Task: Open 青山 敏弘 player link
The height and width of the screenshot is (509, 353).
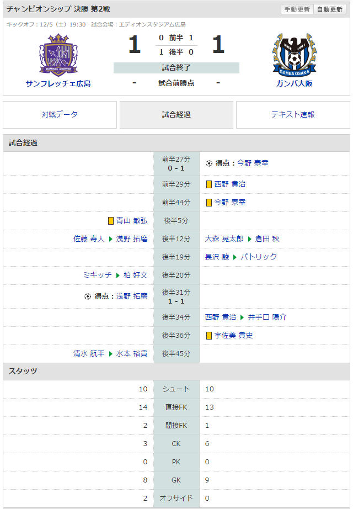Action: 132,220
